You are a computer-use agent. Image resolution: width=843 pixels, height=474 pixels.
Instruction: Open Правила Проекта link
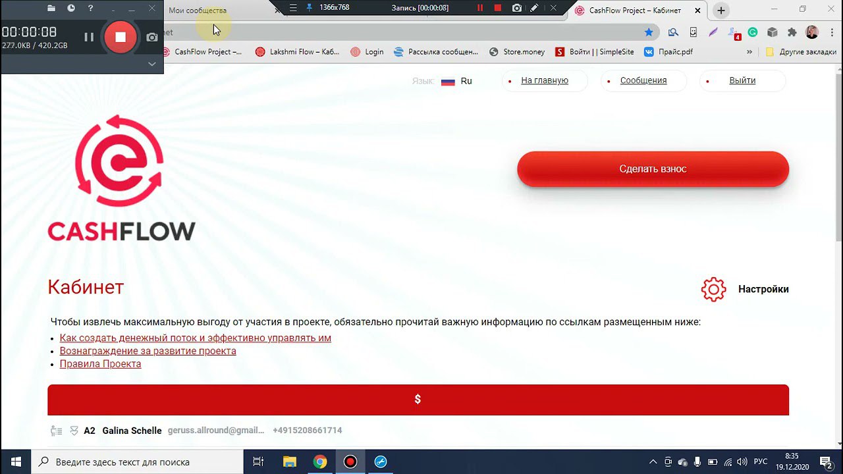coord(100,364)
